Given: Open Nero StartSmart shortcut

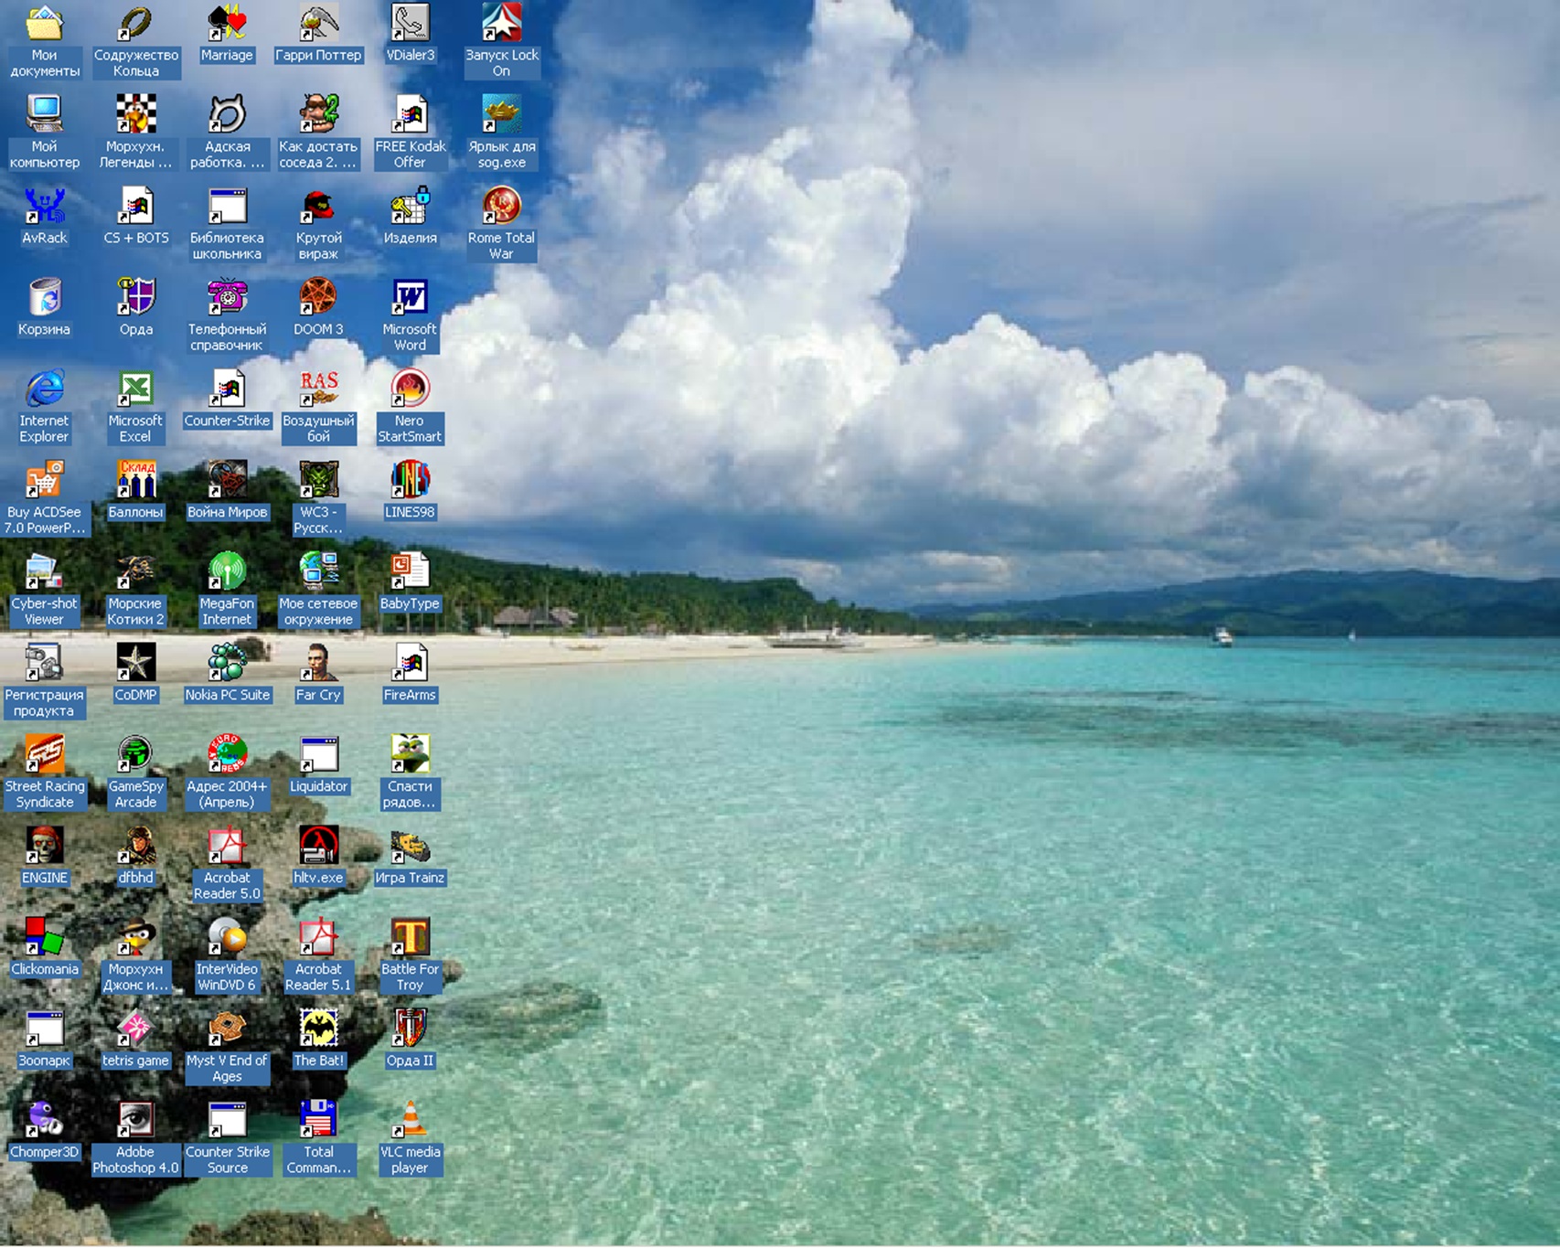Looking at the screenshot, I should (410, 389).
